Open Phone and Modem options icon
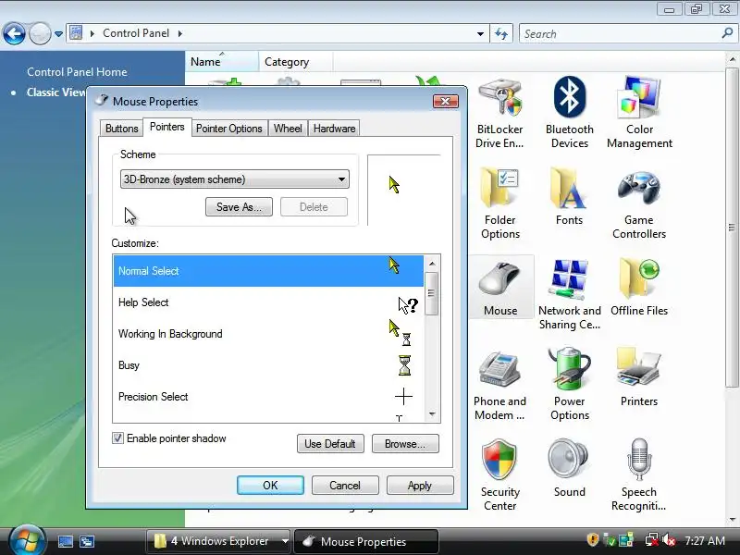 click(499, 384)
